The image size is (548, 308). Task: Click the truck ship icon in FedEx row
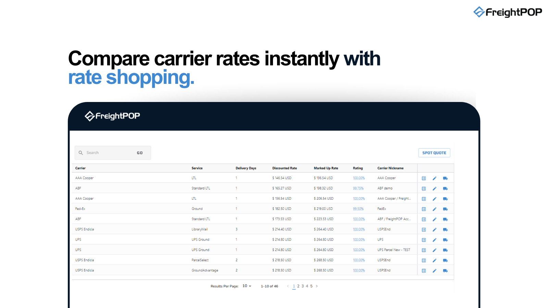click(445, 209)
